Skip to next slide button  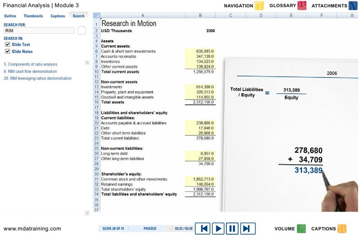tap(246, 228)
